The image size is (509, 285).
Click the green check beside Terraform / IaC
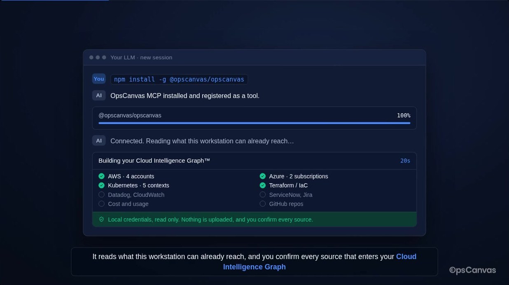pyautogui.click(x=263, y=185)
